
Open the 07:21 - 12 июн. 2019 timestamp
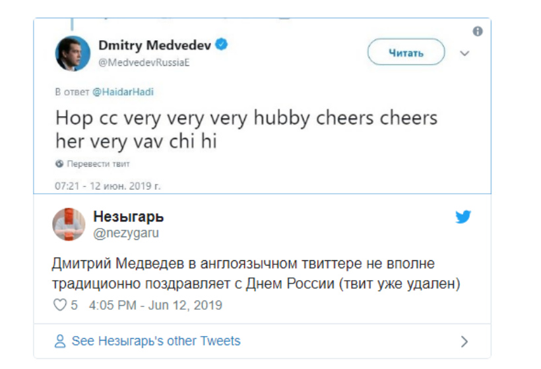click(107, 186)
